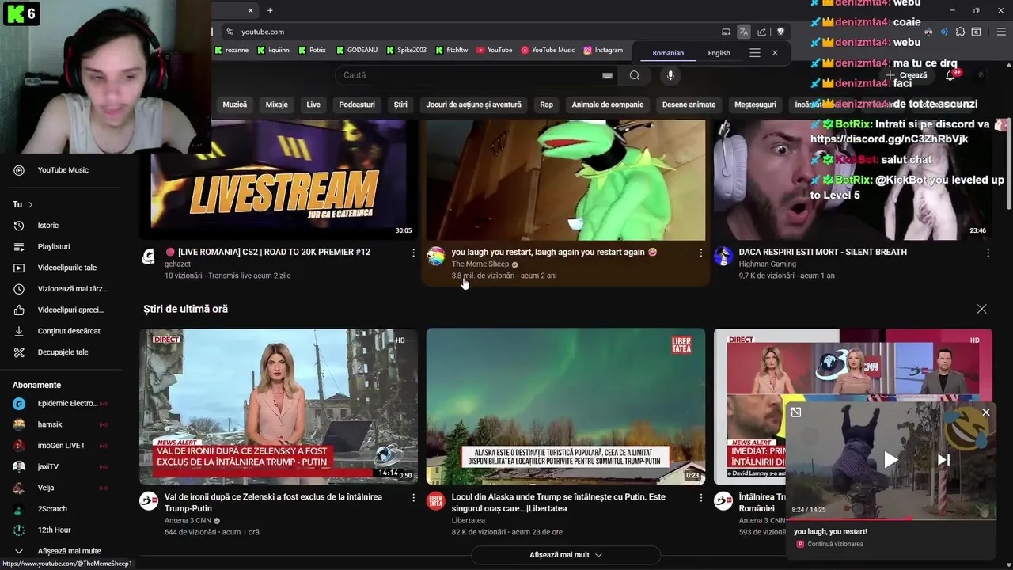Start voice search with microphone icon
This screenshot has width=1013, height=570.
(670, 75)
